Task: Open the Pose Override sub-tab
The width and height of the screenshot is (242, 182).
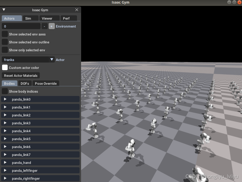Action: tap(46, 83)
